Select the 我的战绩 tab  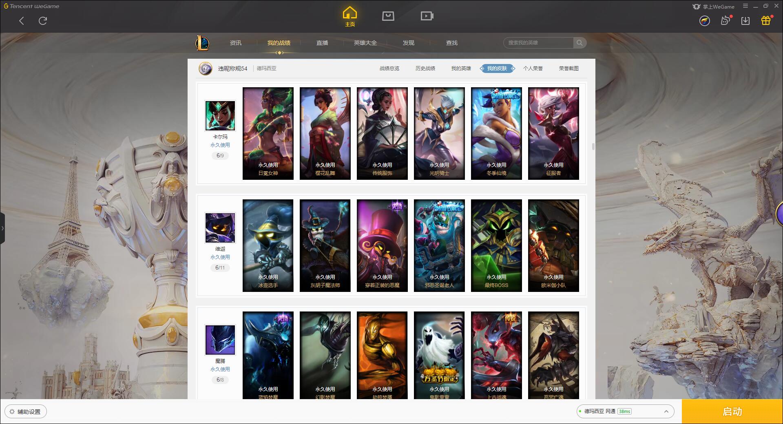click(x=279, y=43)
